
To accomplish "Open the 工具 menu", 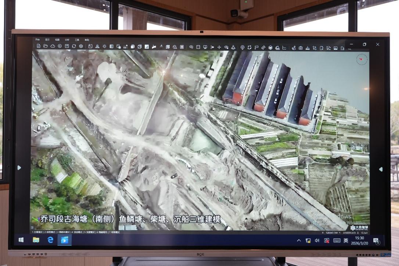I will point(77,40).
